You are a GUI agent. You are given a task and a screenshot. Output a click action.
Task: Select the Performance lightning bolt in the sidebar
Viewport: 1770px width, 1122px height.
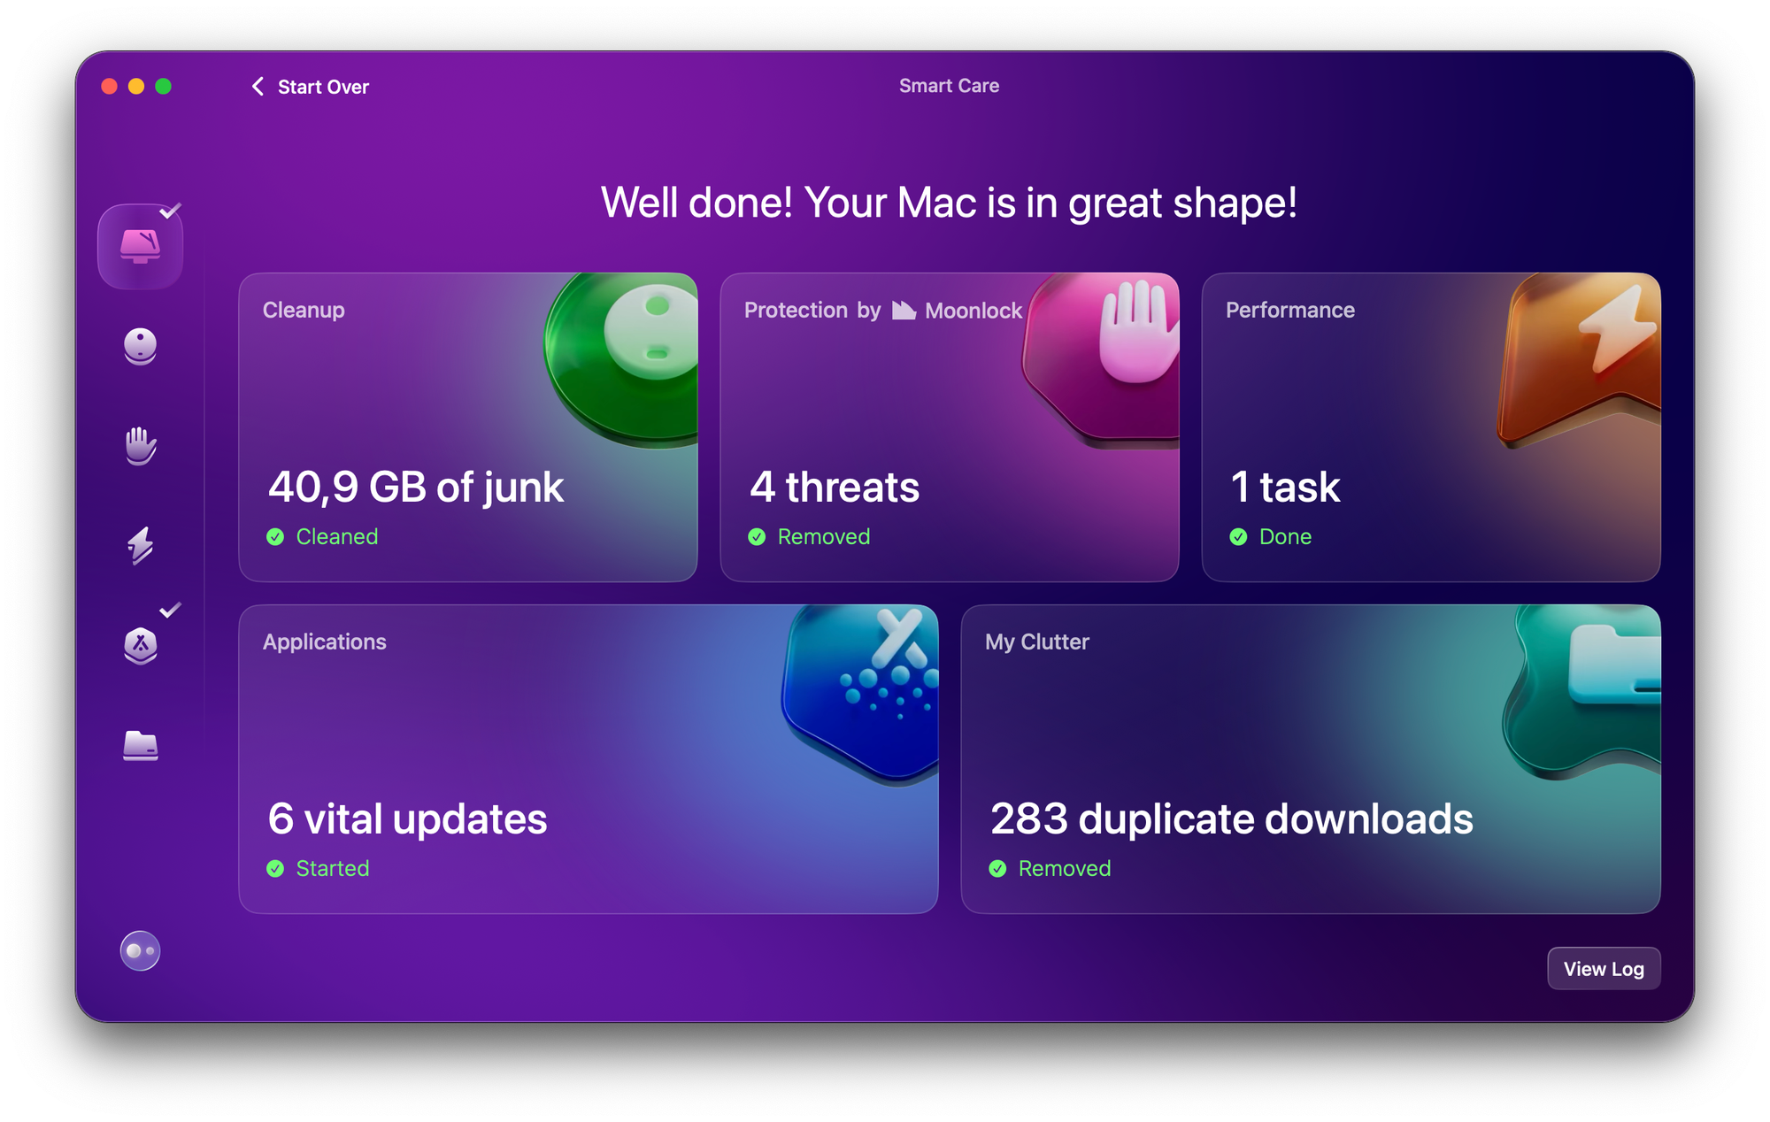point(140,545)
